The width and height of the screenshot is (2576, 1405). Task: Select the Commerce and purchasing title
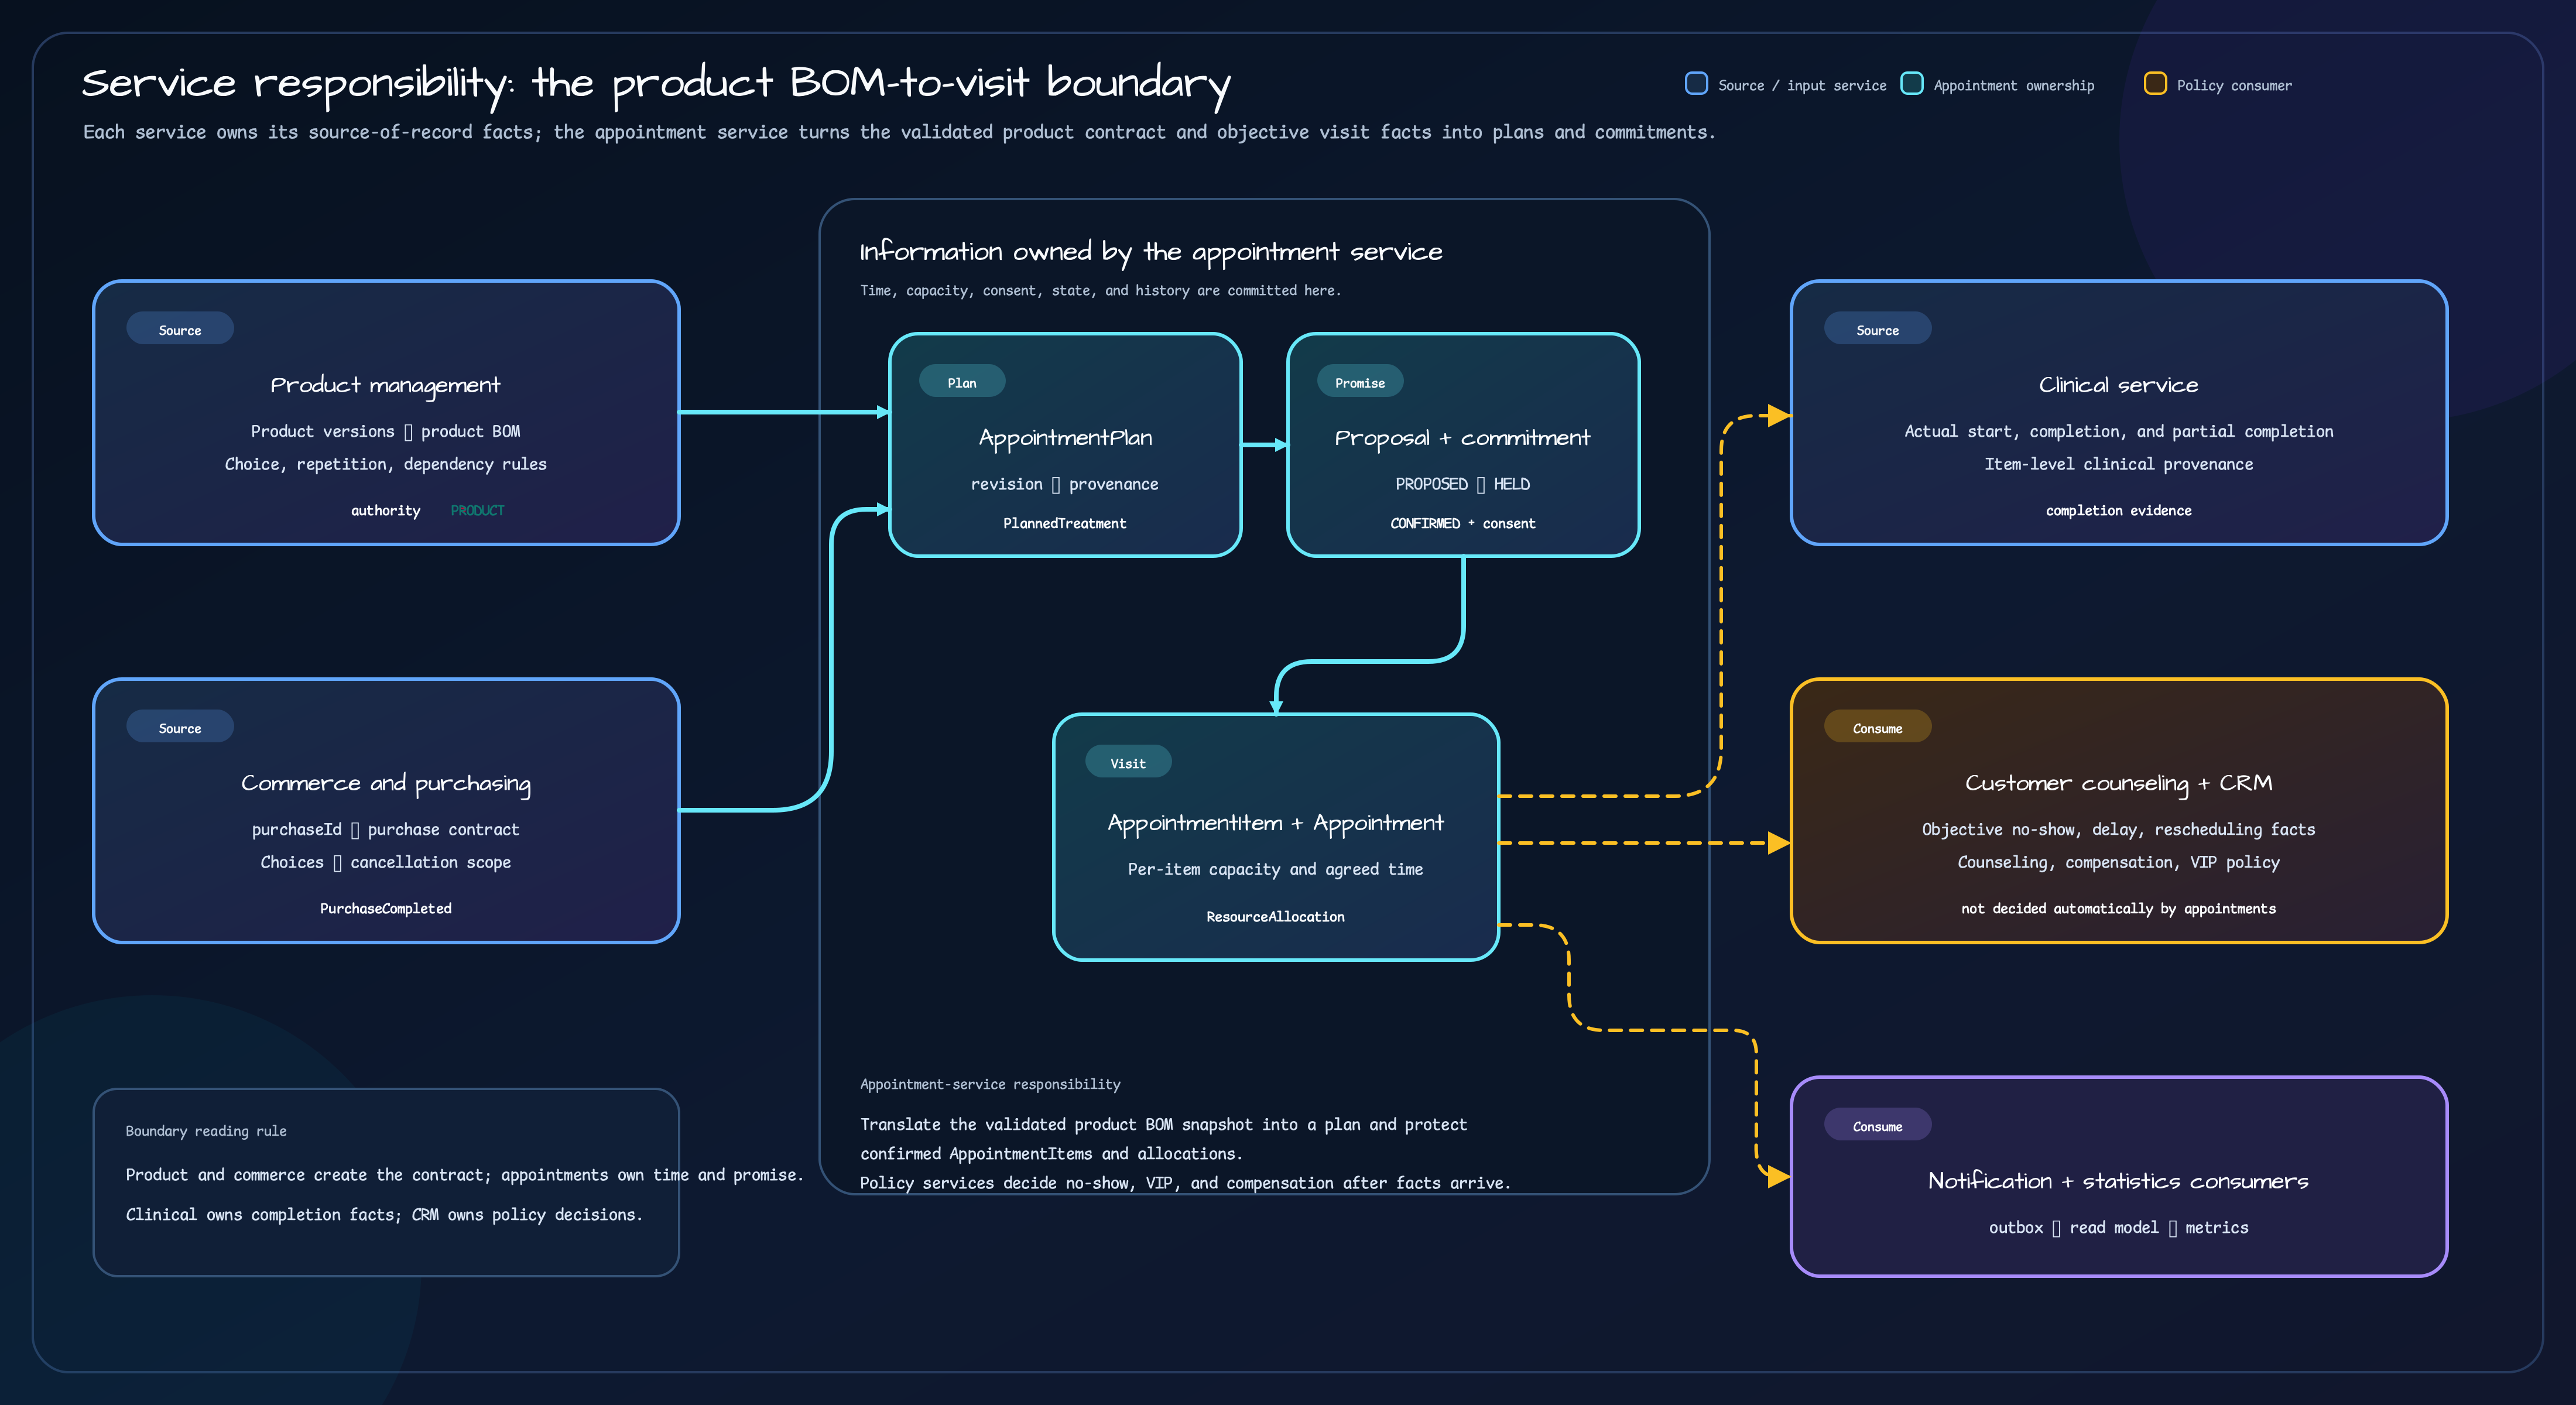(385, 784)
